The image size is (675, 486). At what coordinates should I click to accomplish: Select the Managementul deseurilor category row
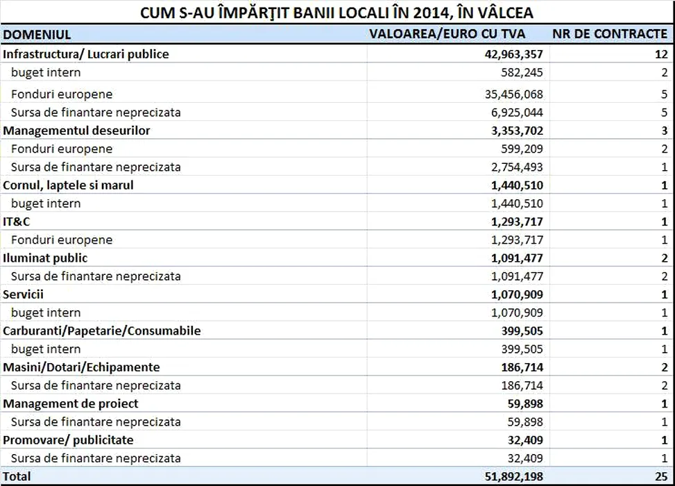[76, 131]
